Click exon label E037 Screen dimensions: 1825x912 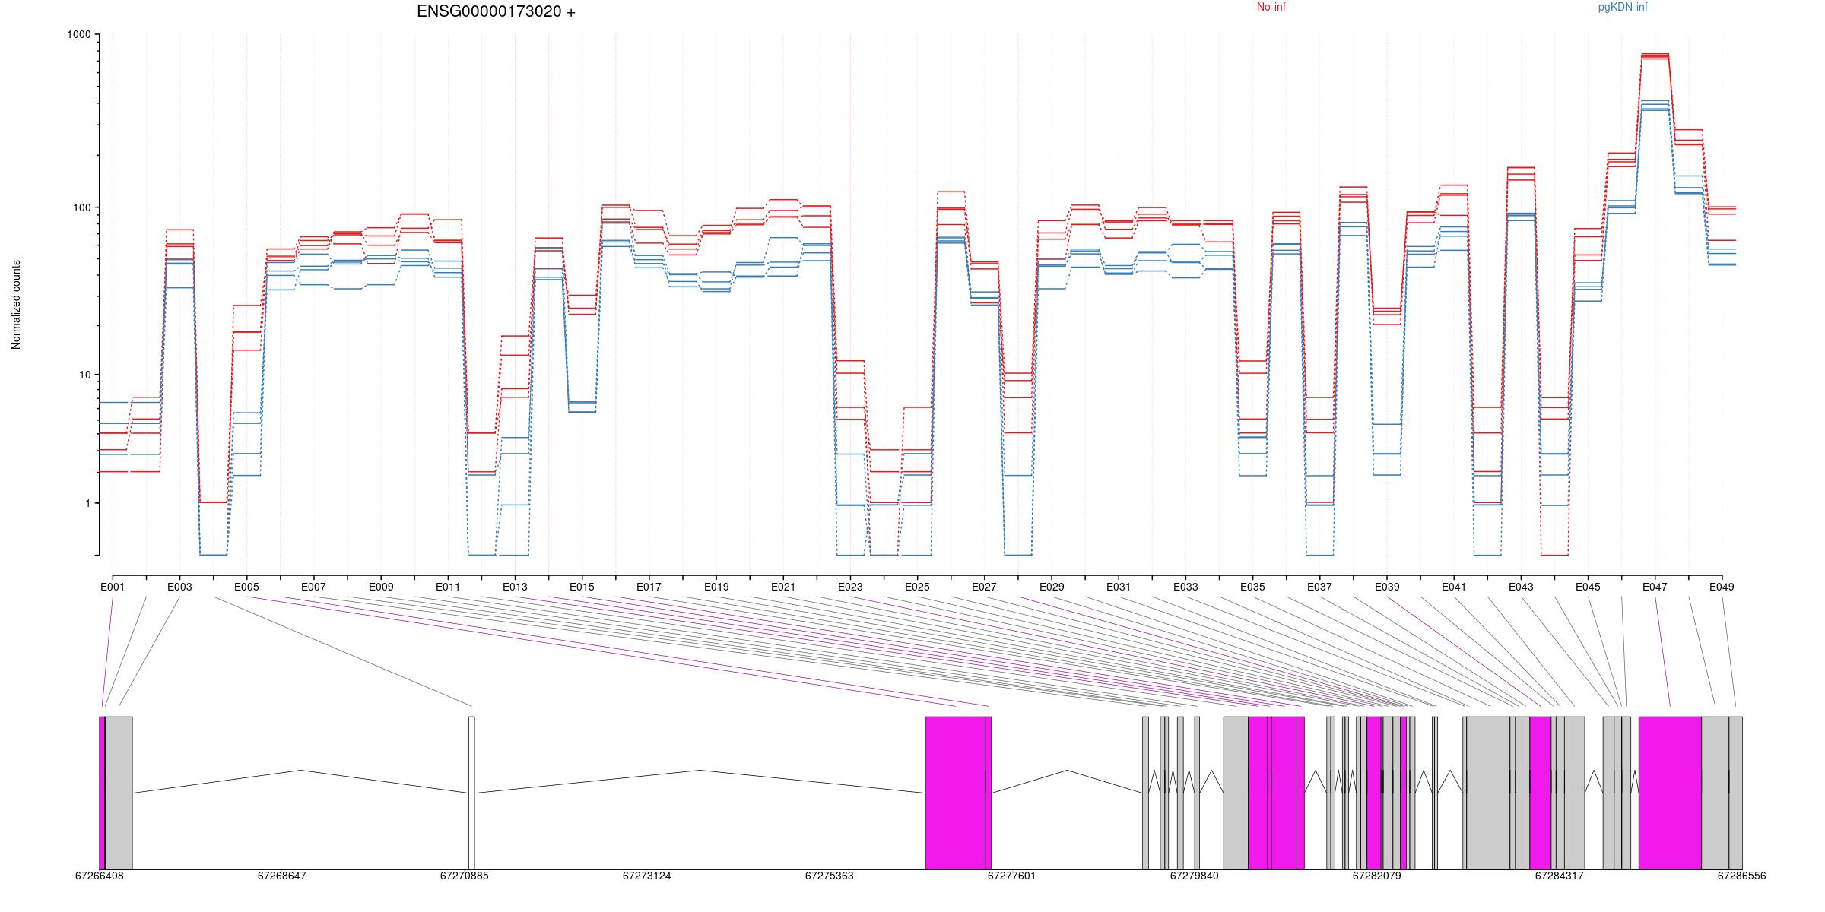click(x=1319, y=587)
